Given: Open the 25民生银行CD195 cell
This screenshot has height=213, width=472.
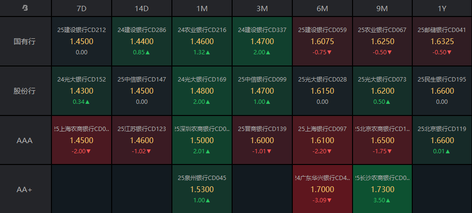Looking at the screenshot, I should tap(442, 91).
